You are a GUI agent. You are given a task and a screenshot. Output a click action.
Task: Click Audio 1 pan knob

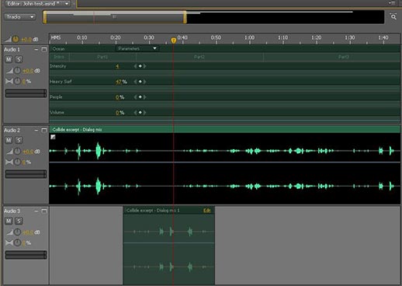(17, 82)
